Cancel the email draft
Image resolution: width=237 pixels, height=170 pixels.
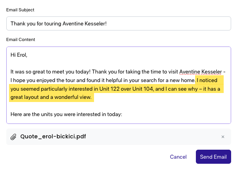click(x=178, y=157)
